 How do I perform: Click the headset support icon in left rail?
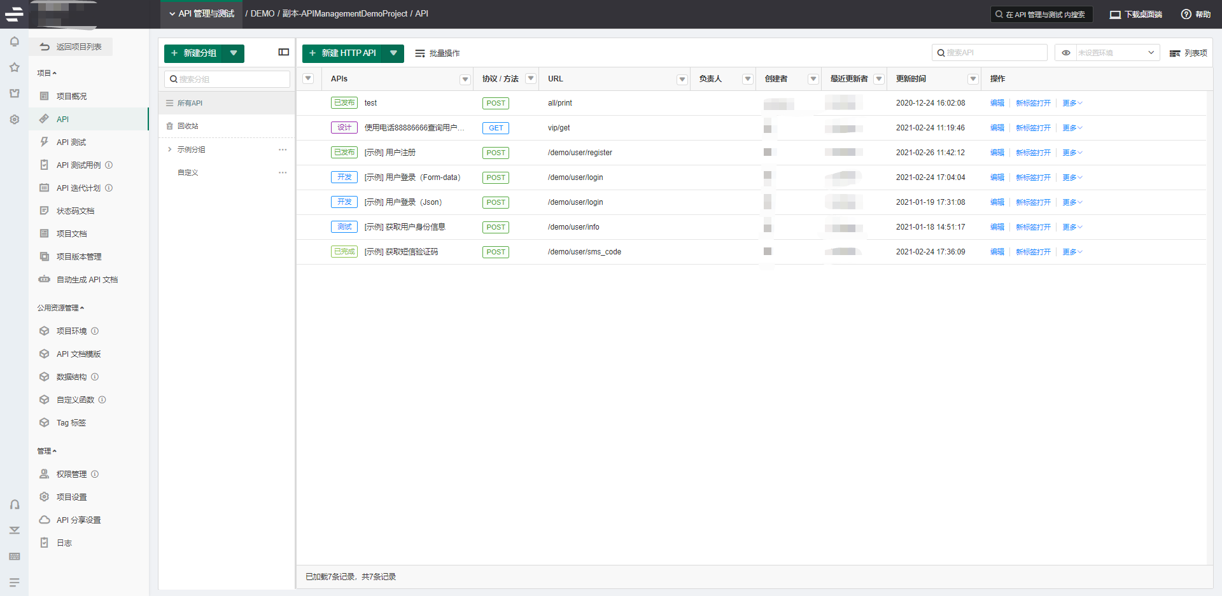[14, 504]
